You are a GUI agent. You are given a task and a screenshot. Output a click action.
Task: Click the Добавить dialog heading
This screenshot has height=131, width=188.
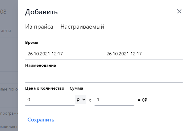pos(42,12)
